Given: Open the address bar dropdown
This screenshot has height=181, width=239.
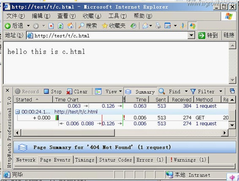Looking at the screenshot, I should click(x=191, y=36).
